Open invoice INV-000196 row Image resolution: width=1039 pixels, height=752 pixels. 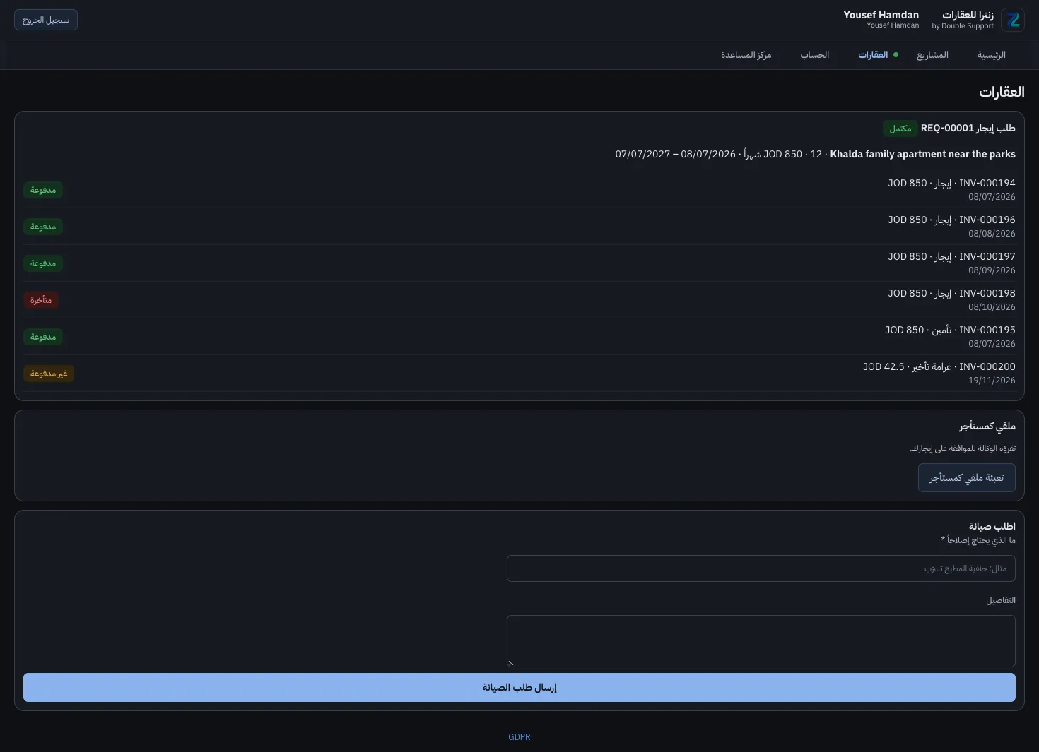point(519,227)
